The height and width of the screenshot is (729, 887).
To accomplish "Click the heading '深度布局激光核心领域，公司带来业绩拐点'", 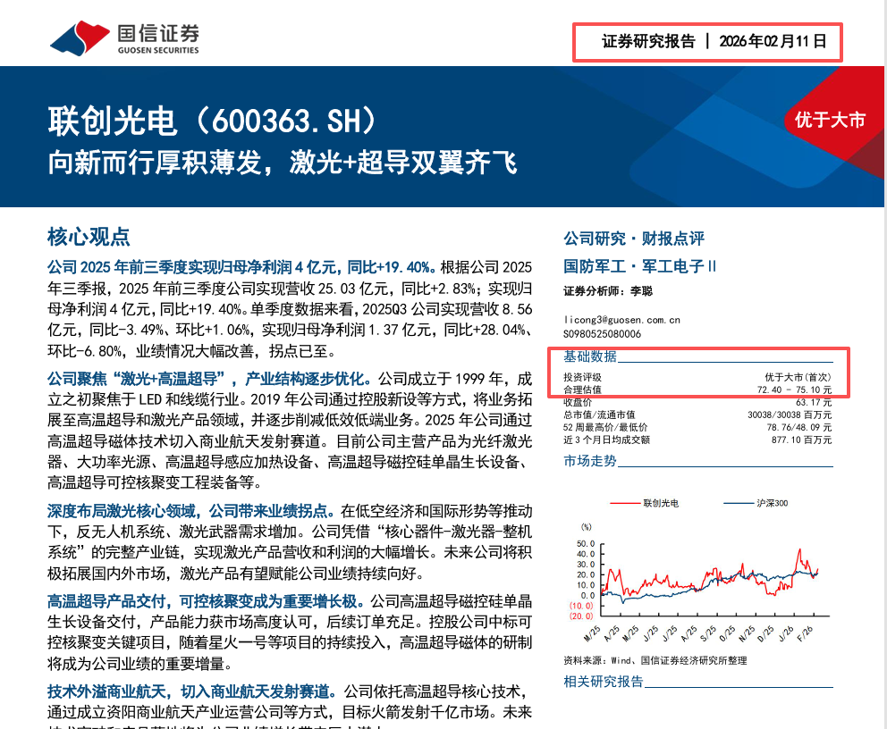I will tap(187, 511).
